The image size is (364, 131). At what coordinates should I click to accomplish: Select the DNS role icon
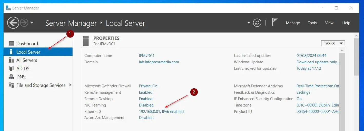11,77
